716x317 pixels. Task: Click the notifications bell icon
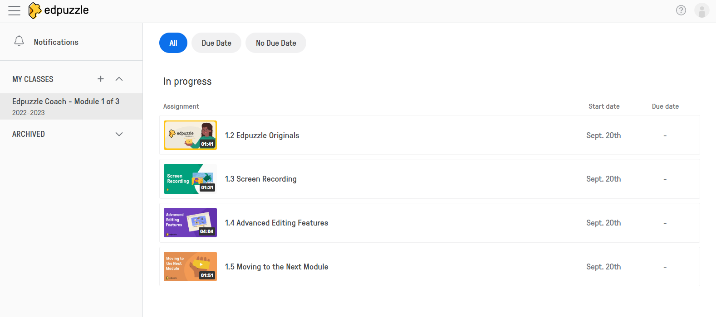click(19, 41)
